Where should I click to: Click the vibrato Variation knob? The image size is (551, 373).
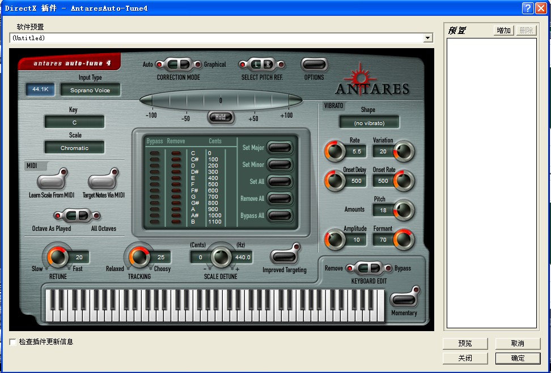click(404, 151)
